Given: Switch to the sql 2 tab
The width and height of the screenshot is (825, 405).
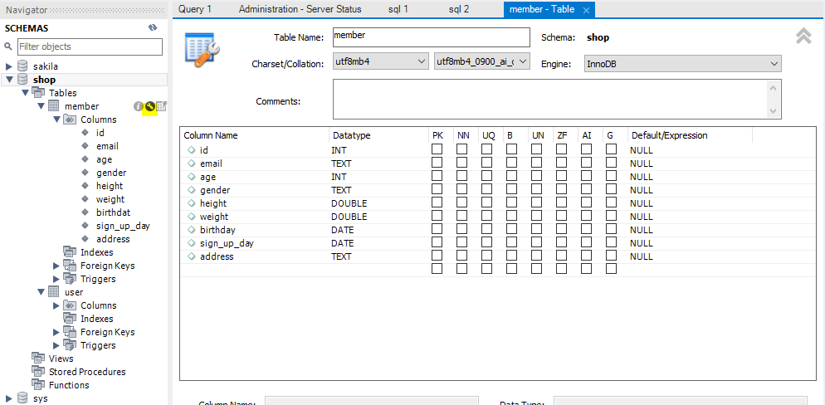Looking at the screenshot, I should pos(459,9).
